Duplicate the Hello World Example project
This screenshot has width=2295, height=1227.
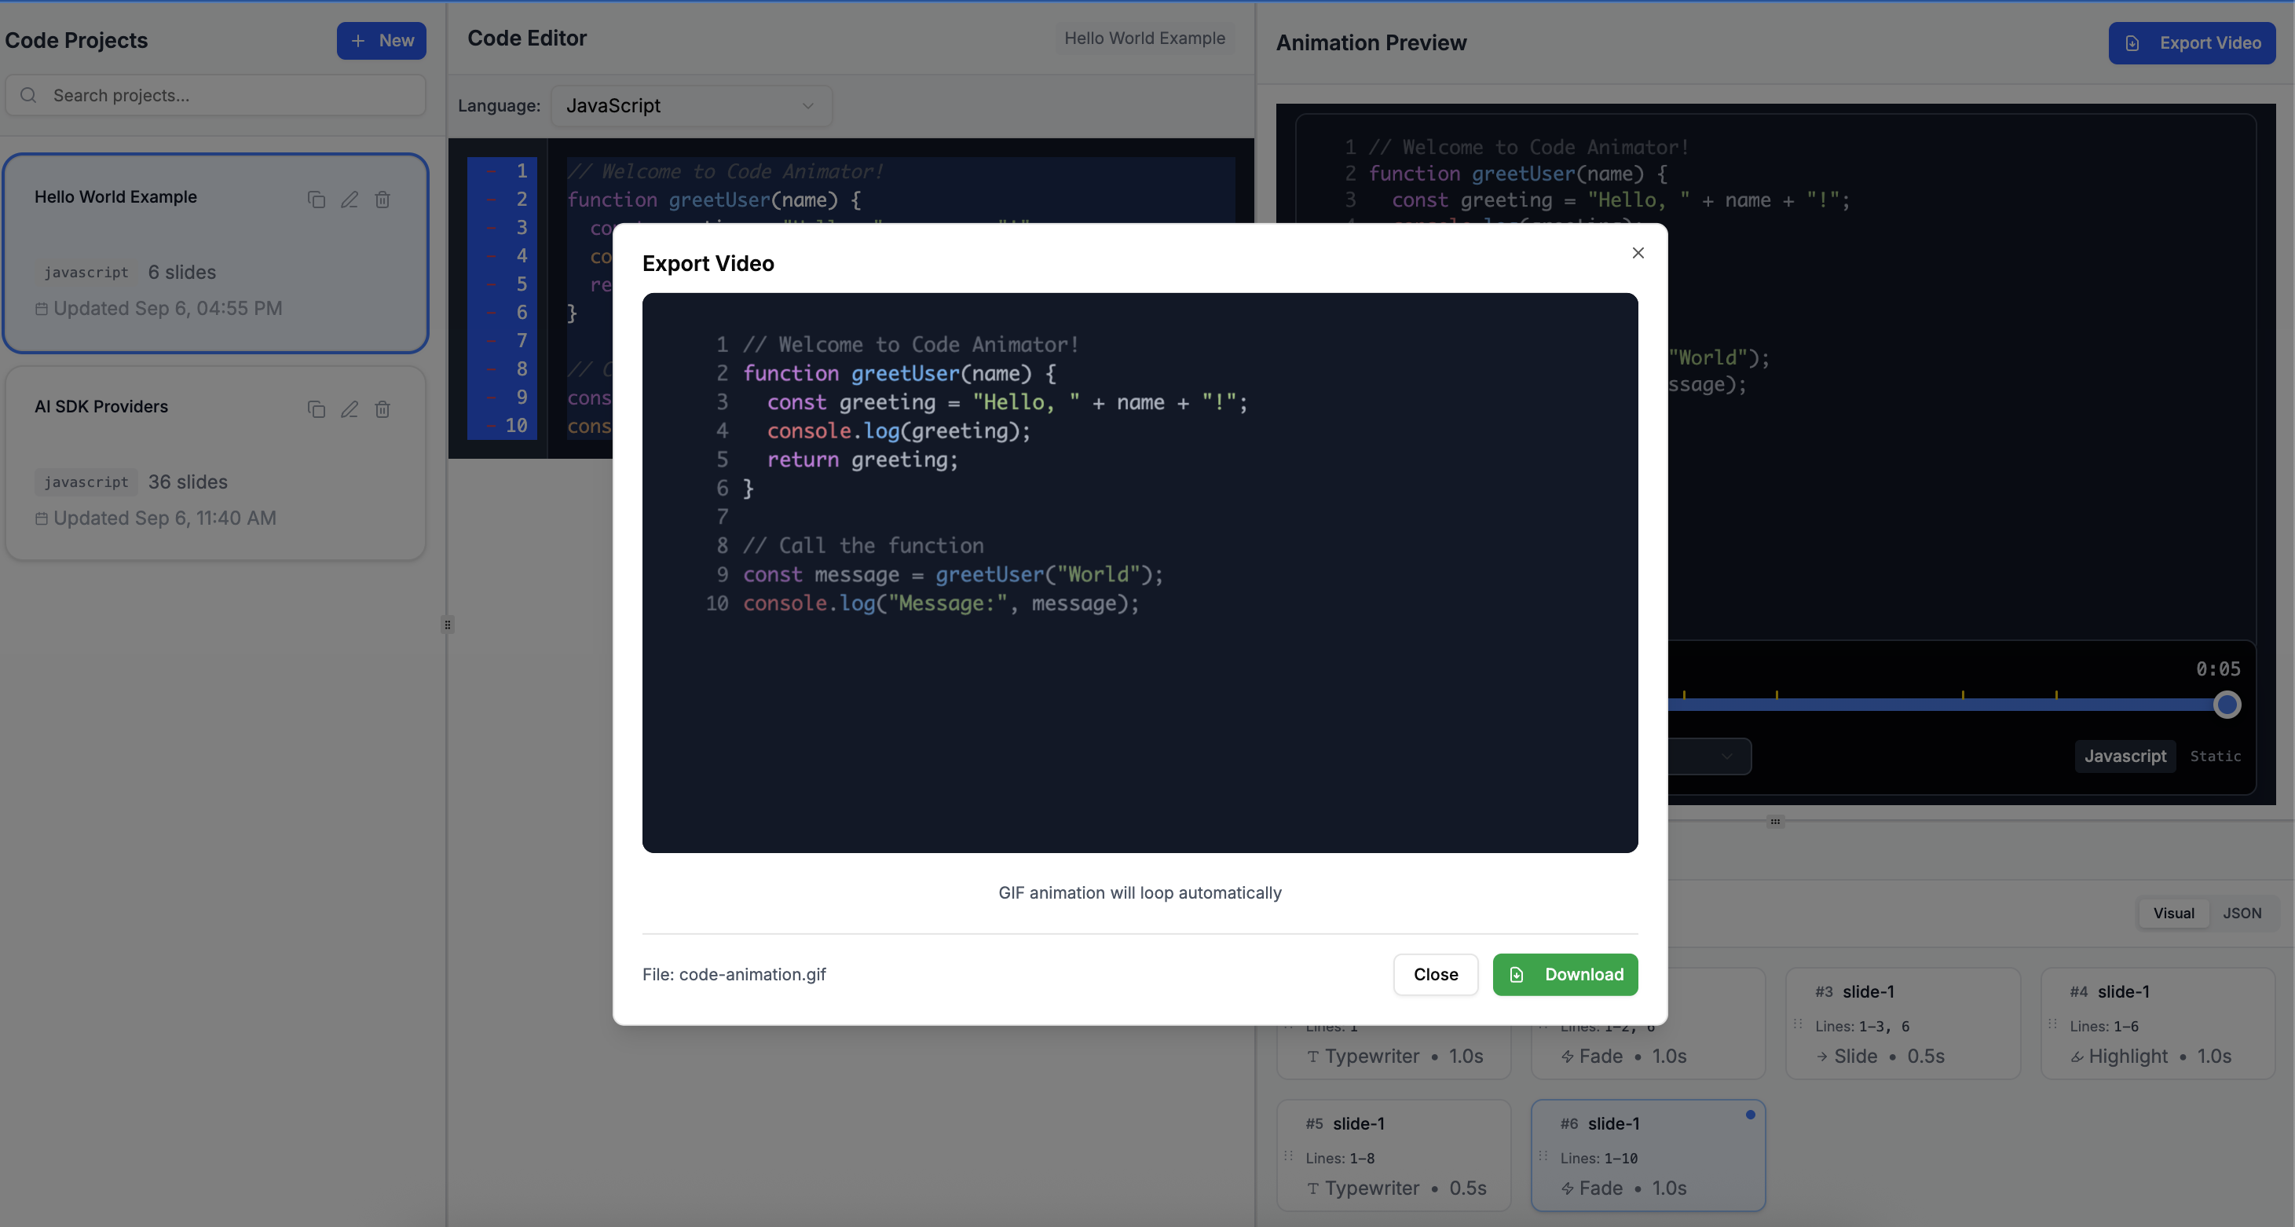pyautogui.click(x=317, y=200)
